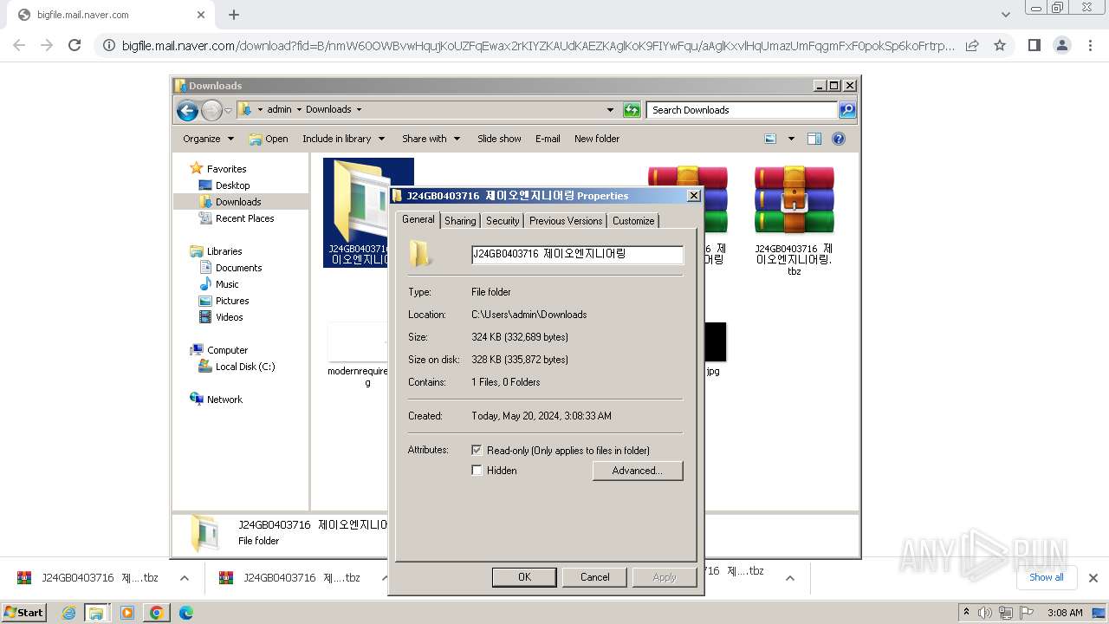Expand the Share with menu

431,139
